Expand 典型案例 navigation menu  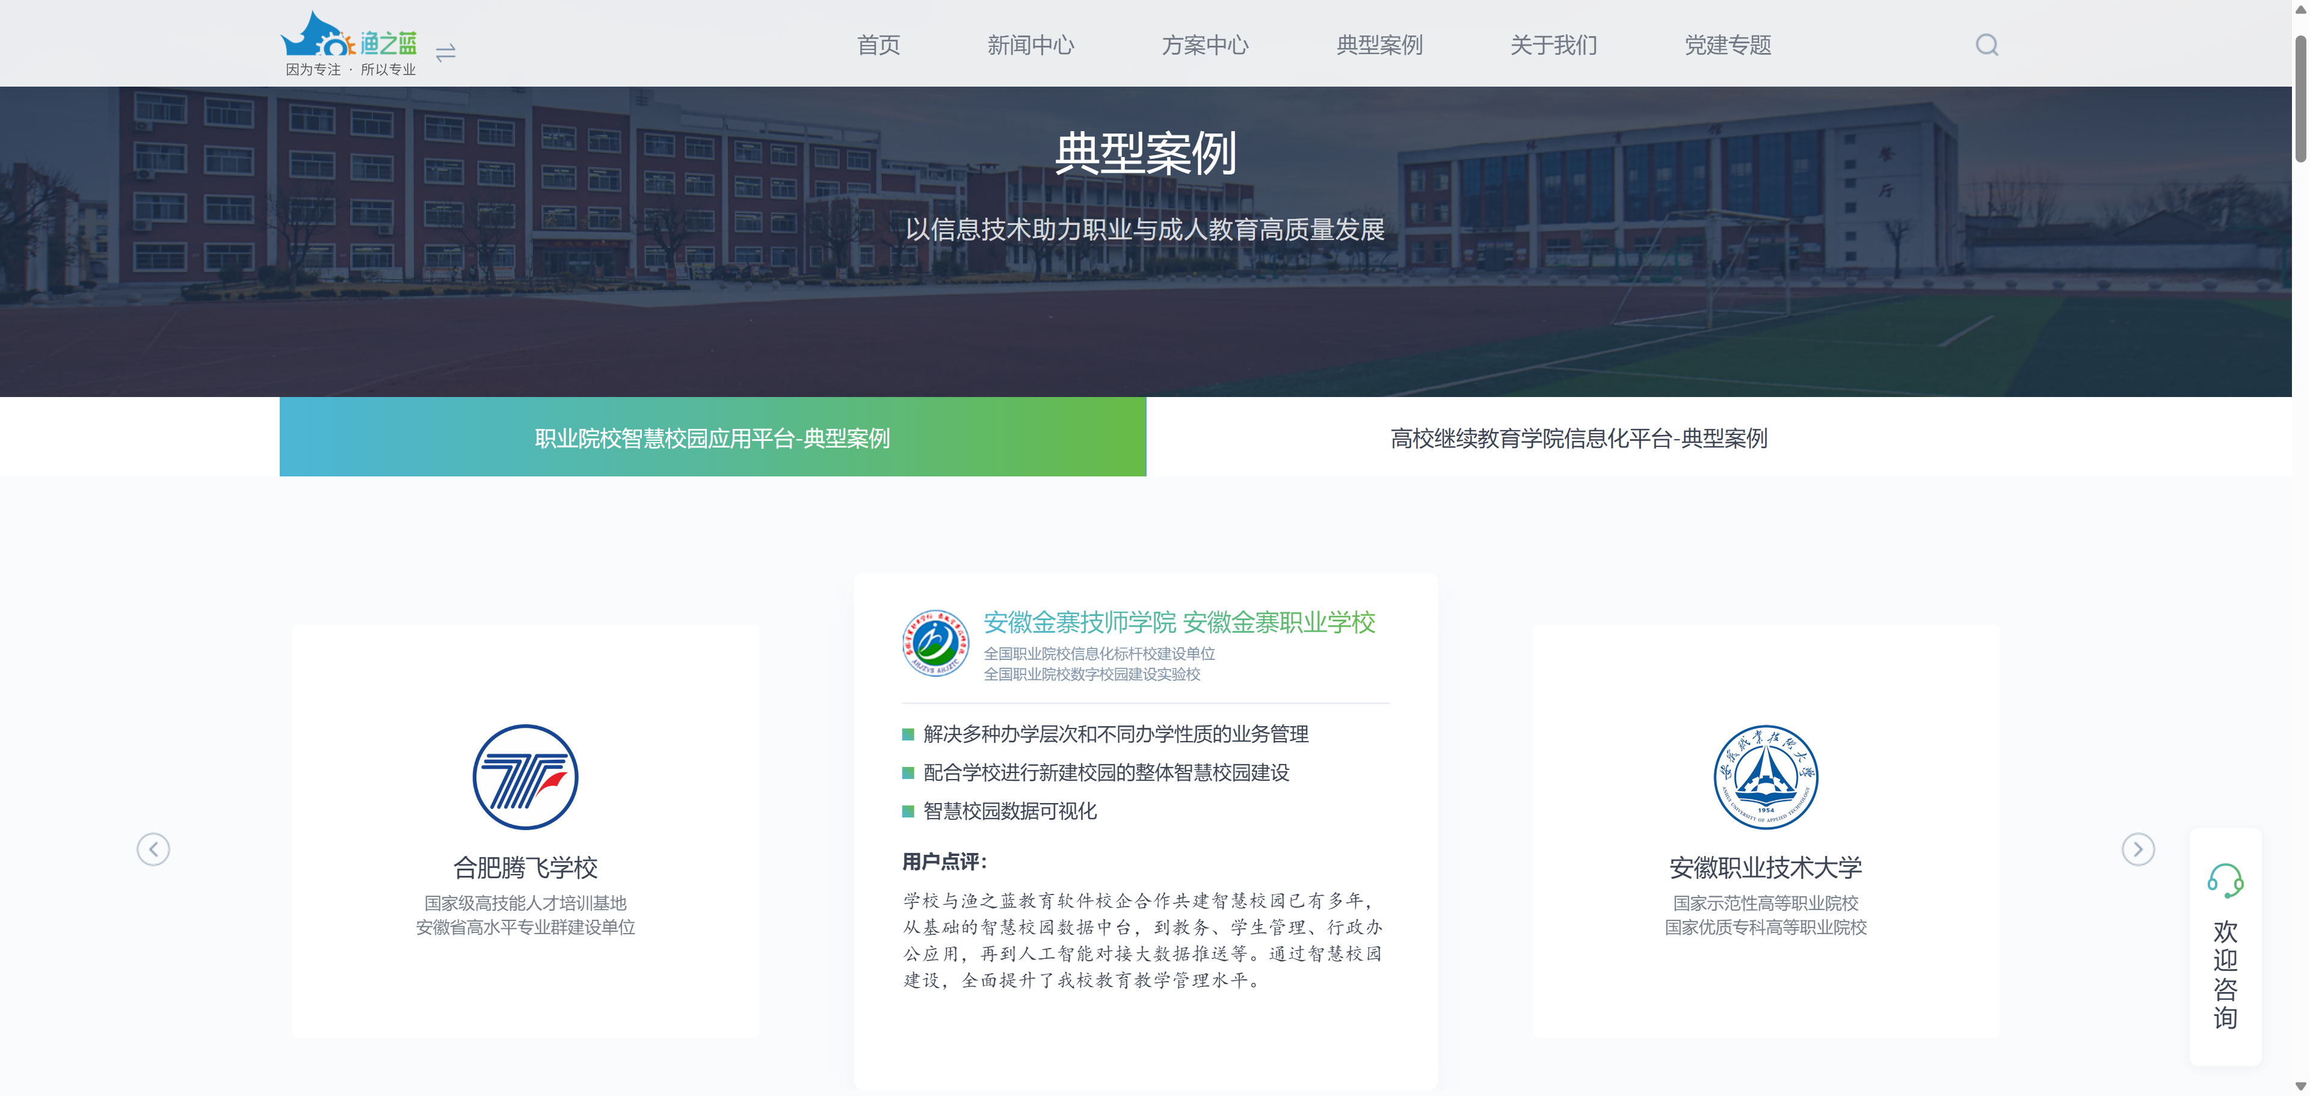pyautogui.click(x=1379, y=46)
